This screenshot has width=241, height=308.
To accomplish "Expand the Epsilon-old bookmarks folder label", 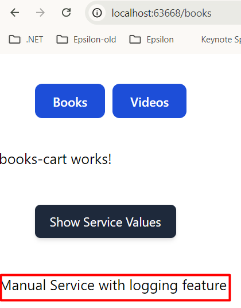I will pyautogui.click(x=95, y=40).
